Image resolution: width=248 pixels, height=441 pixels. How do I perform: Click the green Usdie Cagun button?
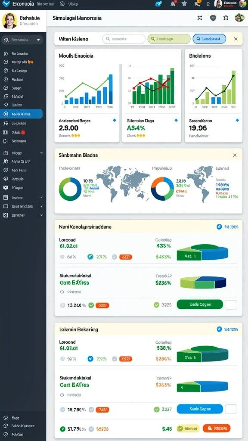click(x=200, y=304)
